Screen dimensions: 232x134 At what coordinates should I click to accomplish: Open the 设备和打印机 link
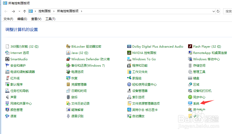coord(202,91)
